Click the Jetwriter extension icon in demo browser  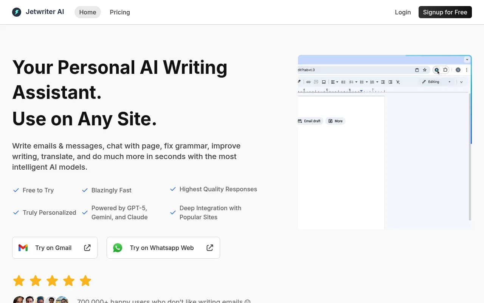[437, 70]
